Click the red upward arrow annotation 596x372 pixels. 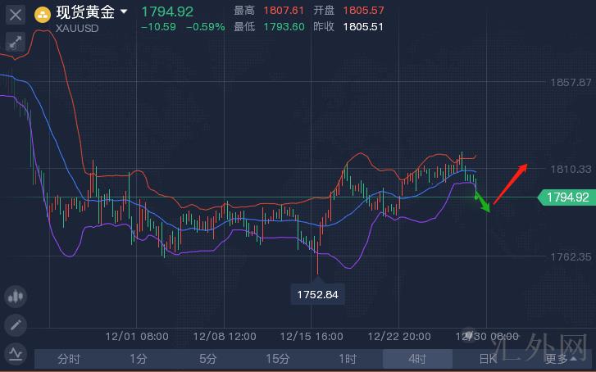[511, 184]
